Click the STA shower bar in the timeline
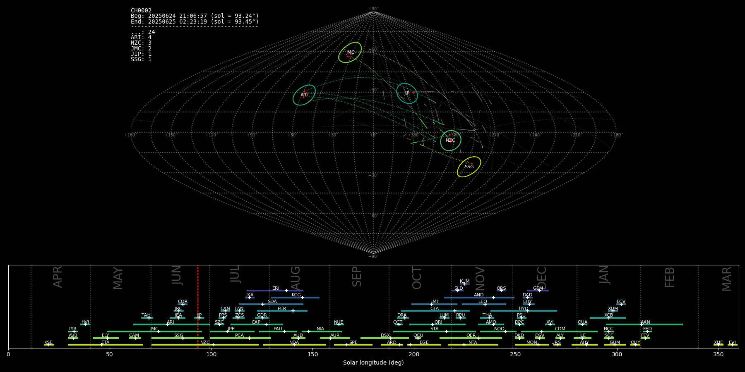 434,331
